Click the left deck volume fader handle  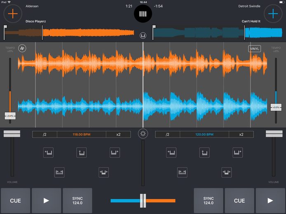[x=12, y=134]
